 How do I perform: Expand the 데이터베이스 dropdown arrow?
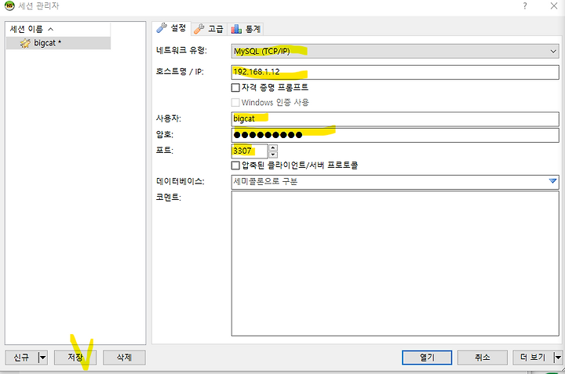tap(552, 181)
